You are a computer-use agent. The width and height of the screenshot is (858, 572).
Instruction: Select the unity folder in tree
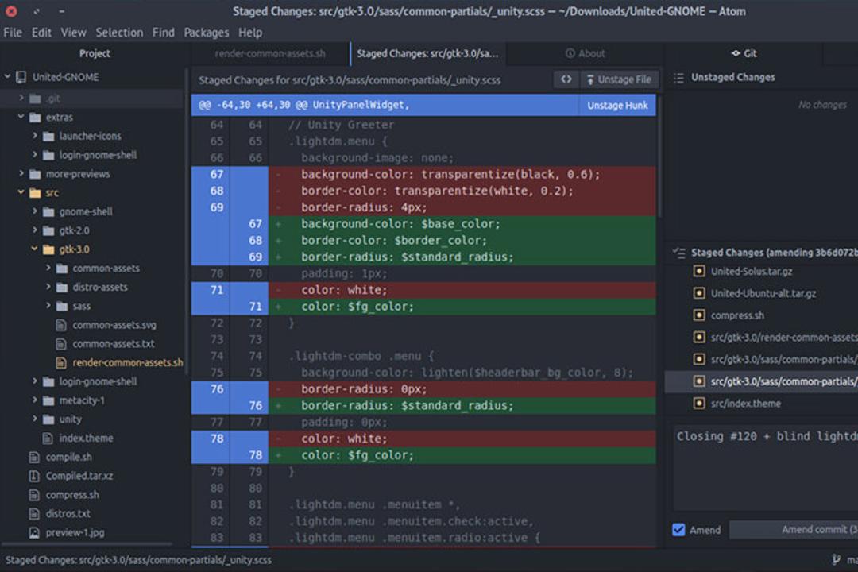(x=93, y=419)
